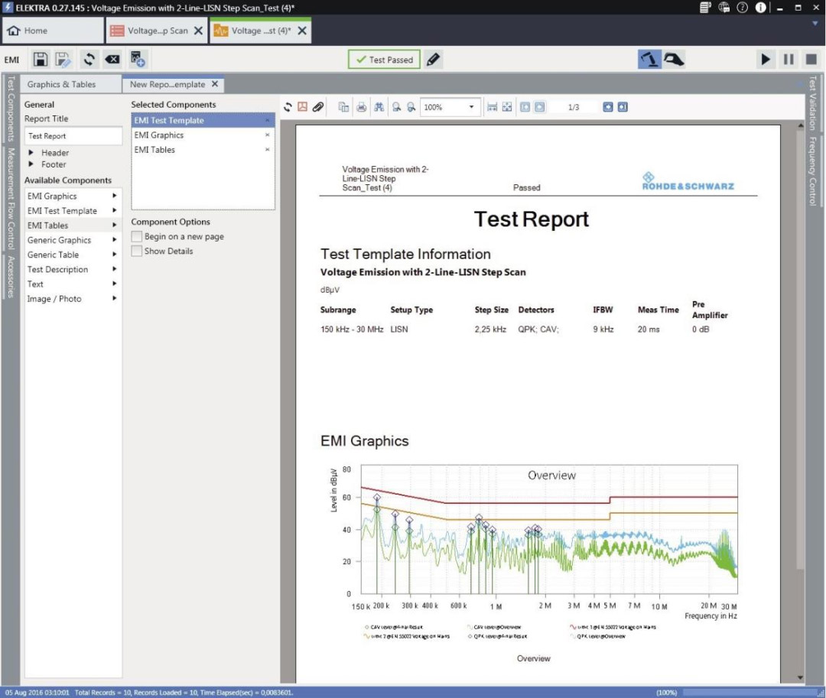Expand the Header section
The height and width of the screenshot is (698, 826).
point(32,153)
